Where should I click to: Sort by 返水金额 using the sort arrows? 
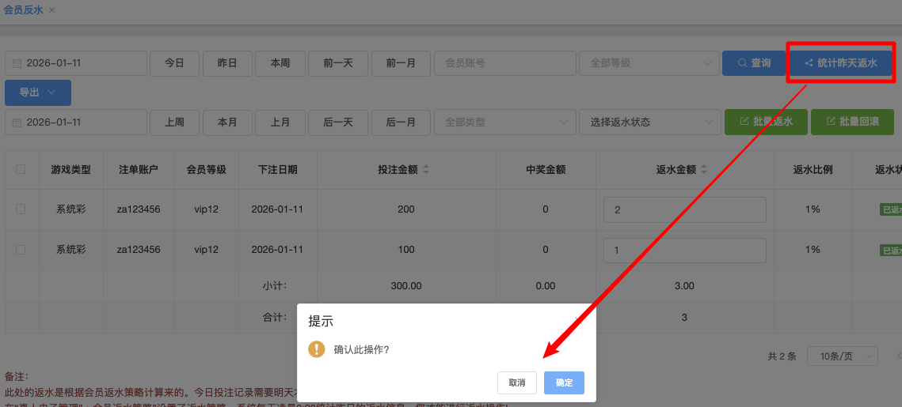[703, 170]
